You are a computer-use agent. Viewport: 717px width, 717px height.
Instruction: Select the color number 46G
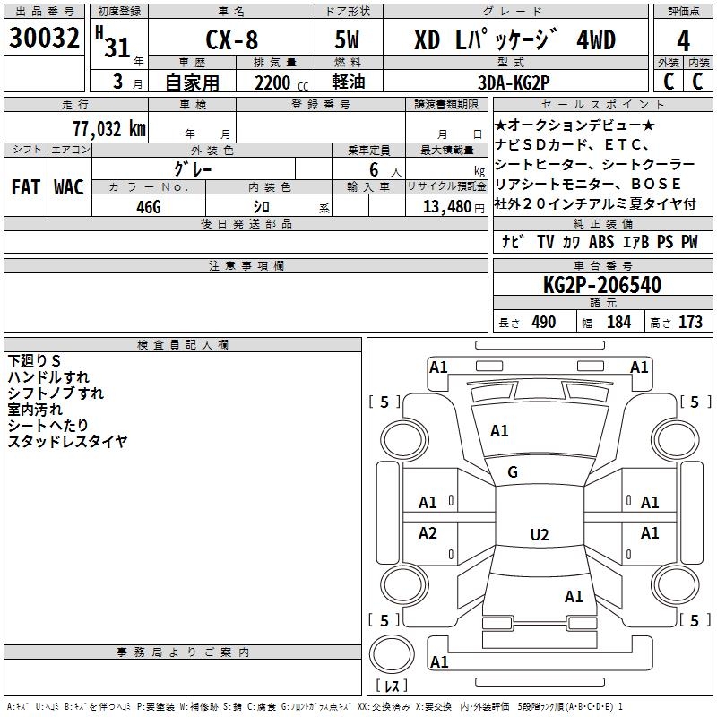(149, 207)
